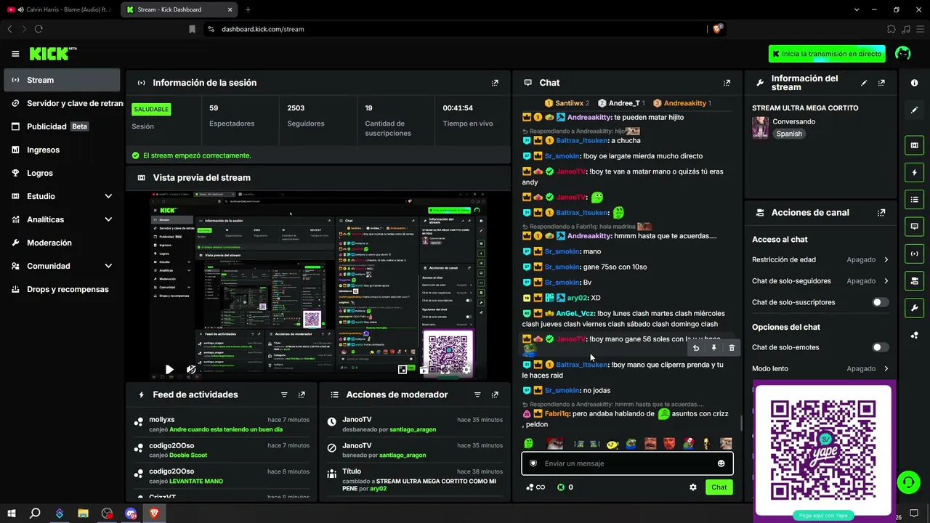The width and height of the screenshot is (930, 523).
Task: Click the Enviar un mensaje field
Action: [627, 463]
